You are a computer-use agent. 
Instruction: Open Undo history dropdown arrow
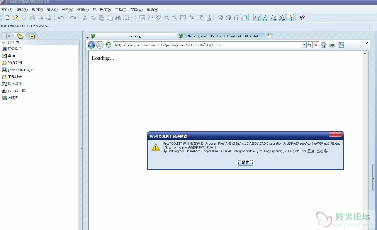pyautogui.click(x=67, y=18)
